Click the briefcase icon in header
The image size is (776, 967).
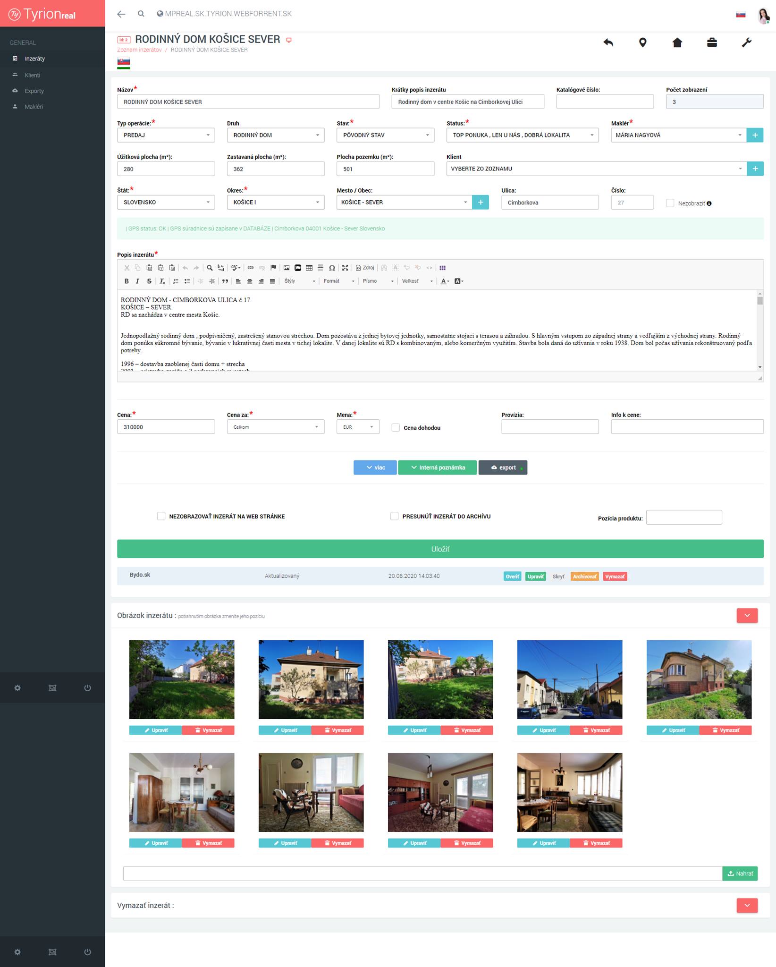click(x=712, y=42)
